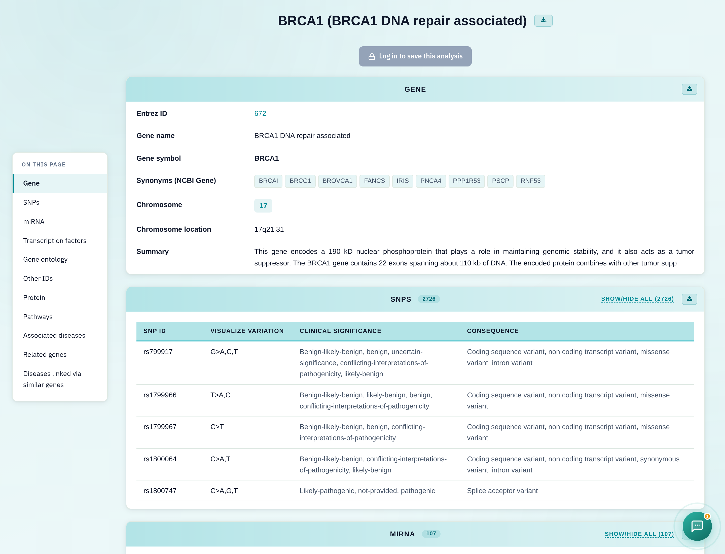Click the FANCS synonym tag
The height and width of the screenshot is (554, 725).
pos(374,181)
